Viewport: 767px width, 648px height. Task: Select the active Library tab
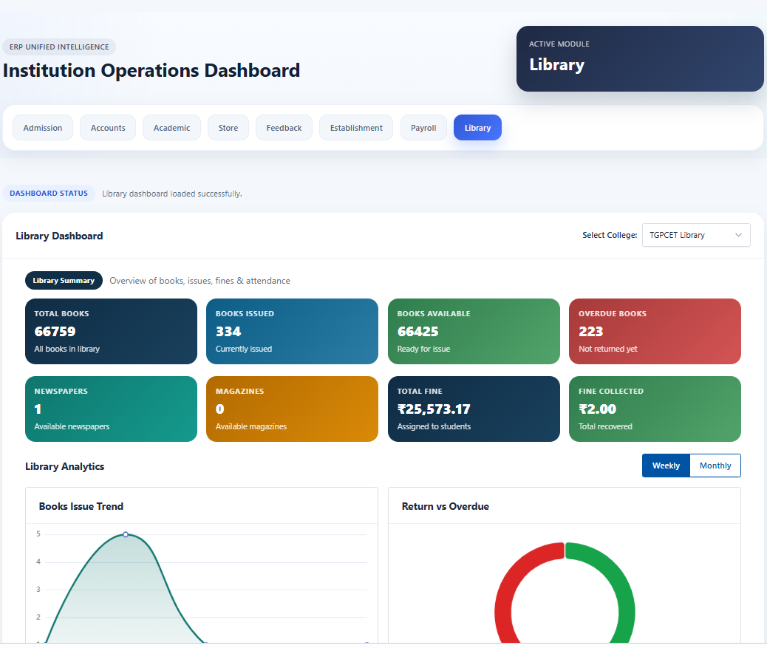pos(477,128)
